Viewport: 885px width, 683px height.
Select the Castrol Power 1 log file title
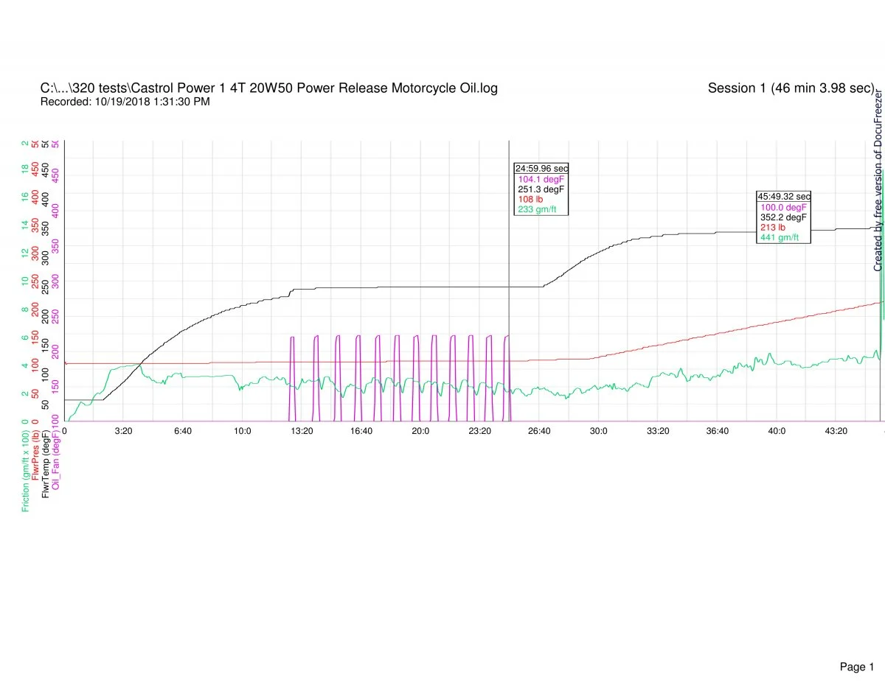(268, 88)
